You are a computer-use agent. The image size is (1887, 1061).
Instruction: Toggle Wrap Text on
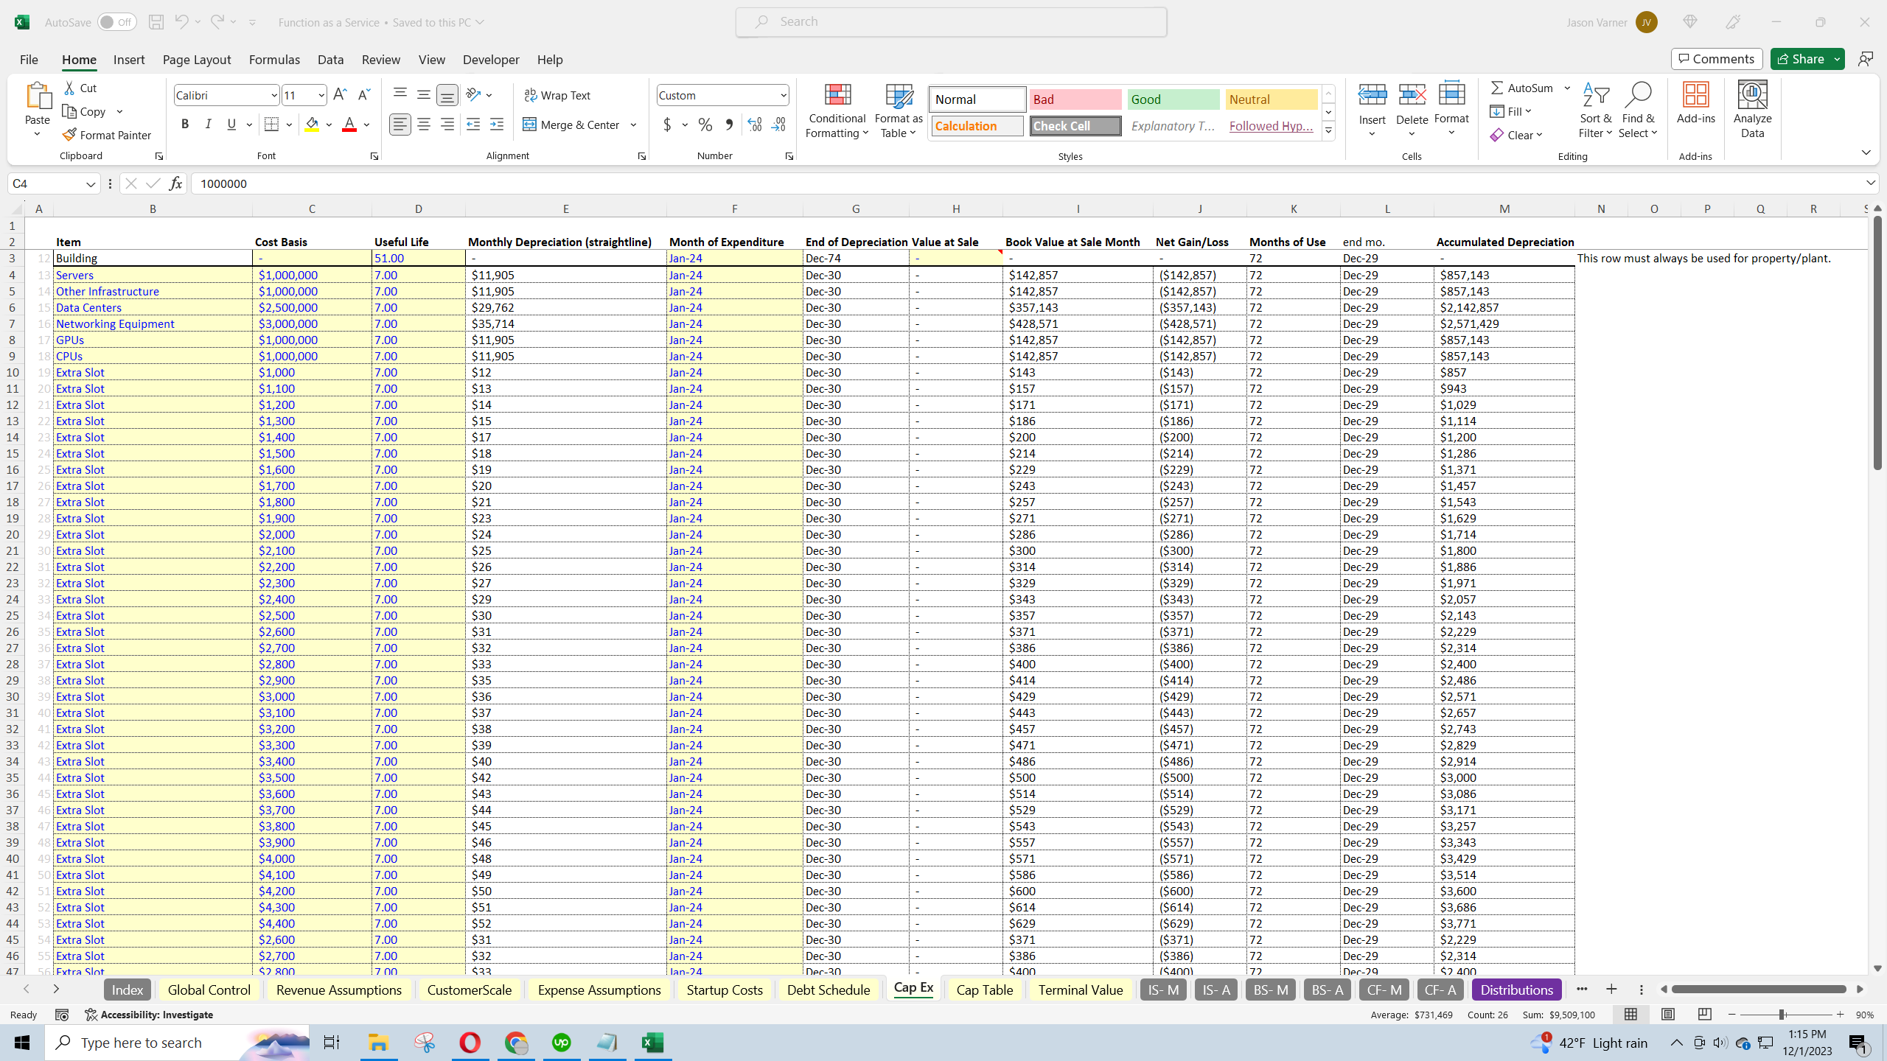[x=557, y=96]
